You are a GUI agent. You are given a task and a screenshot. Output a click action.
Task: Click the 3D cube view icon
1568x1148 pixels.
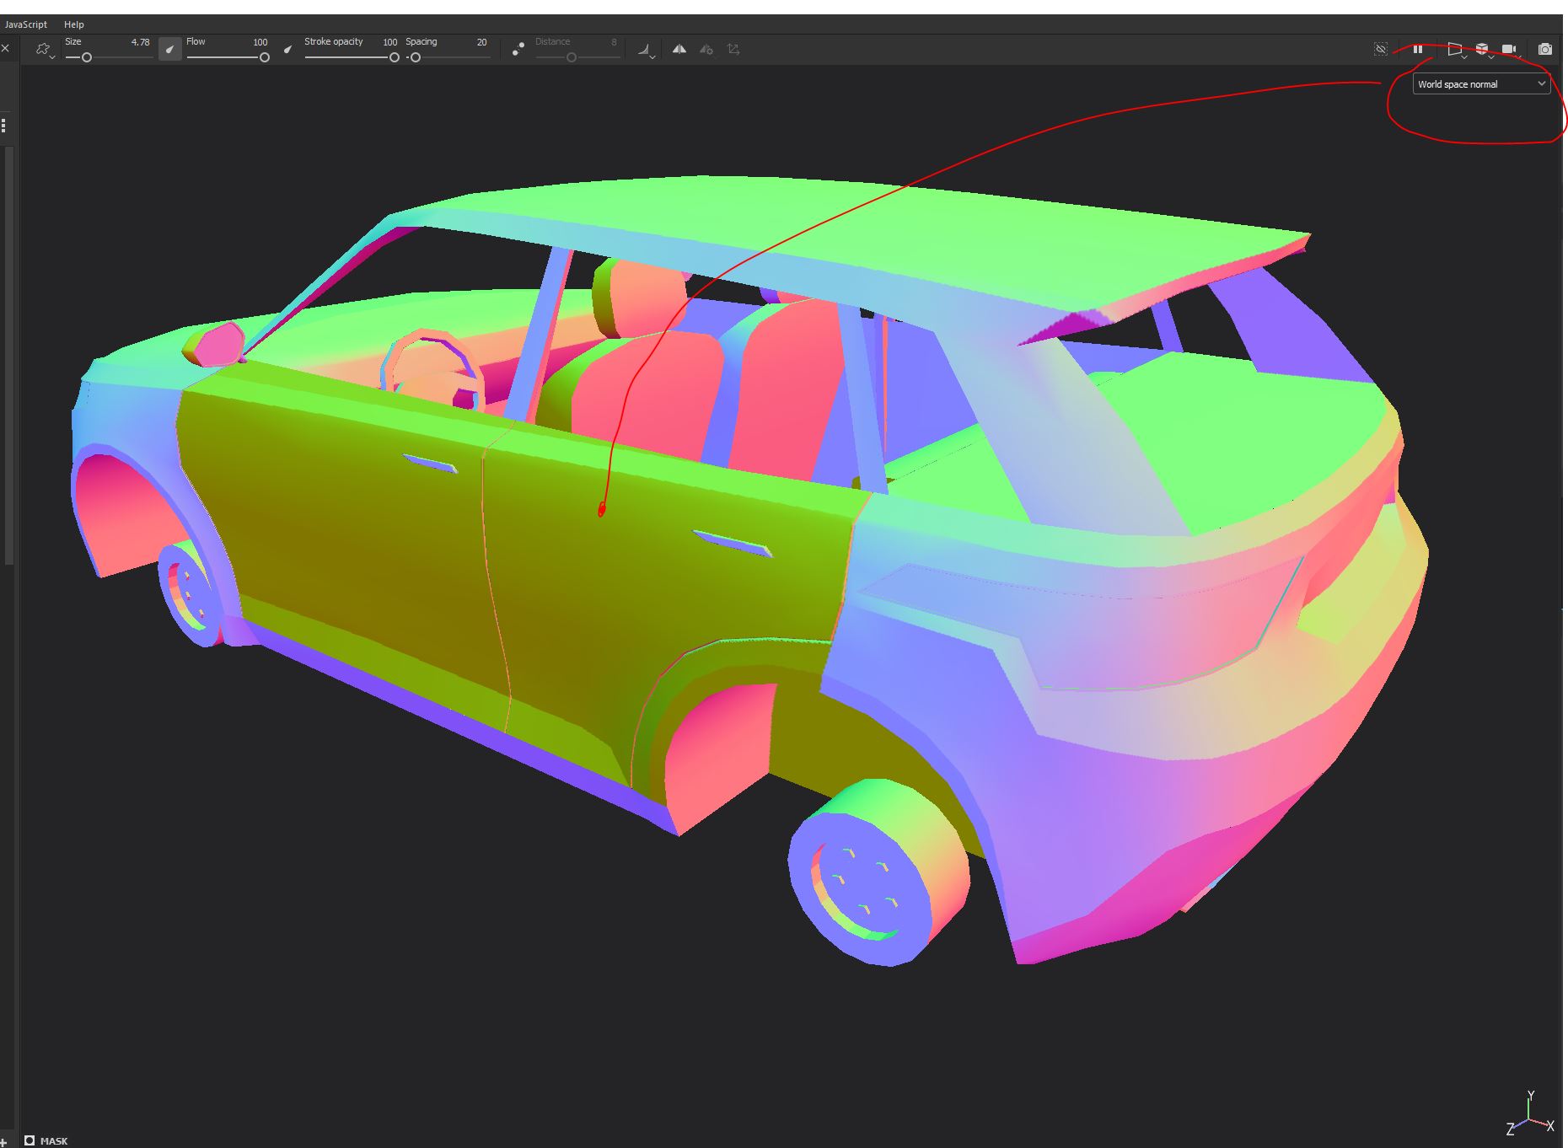(x=1484, y=47)
